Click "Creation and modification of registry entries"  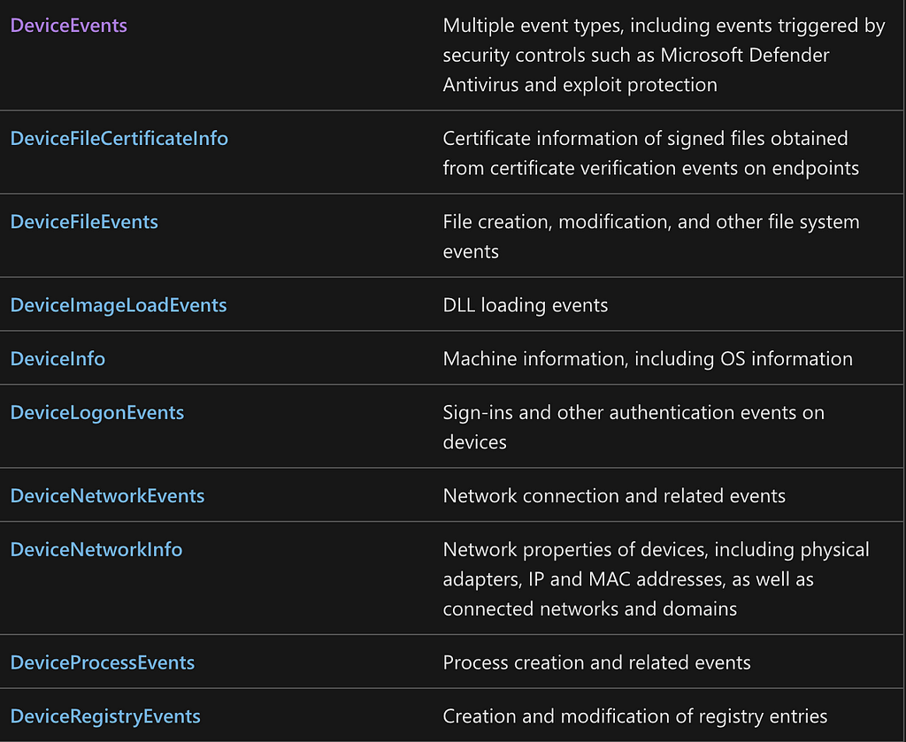(635, 716)
